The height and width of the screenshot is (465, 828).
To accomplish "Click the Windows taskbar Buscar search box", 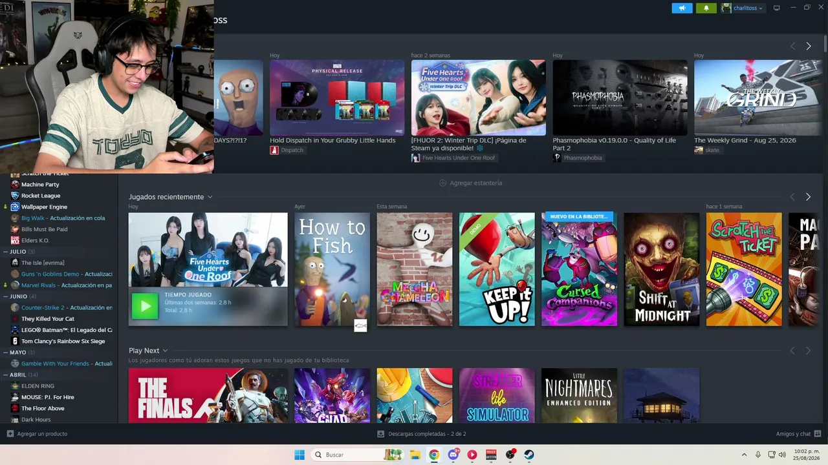I will pyautogui.click(x=356, y=455).
